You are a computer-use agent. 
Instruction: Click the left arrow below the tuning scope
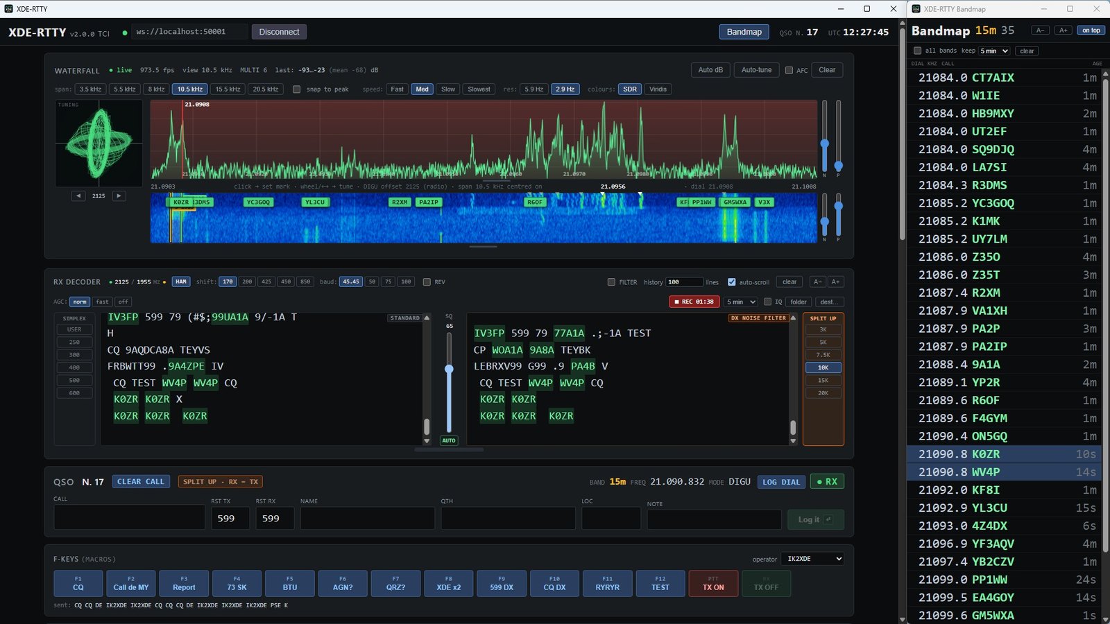tap(78, 196)
